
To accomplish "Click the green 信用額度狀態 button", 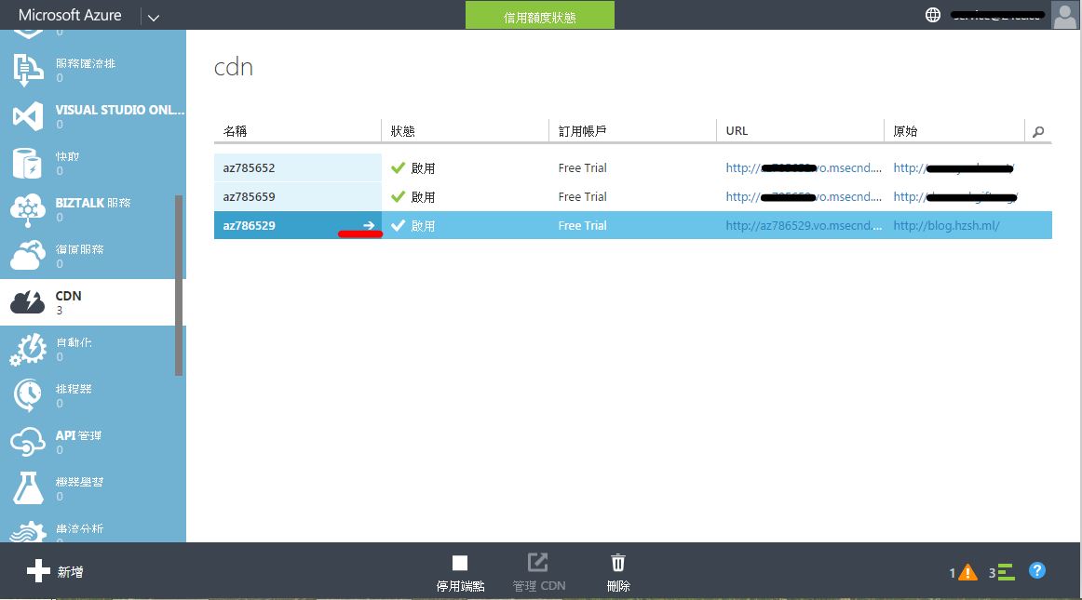I will [x=540, y=16].
